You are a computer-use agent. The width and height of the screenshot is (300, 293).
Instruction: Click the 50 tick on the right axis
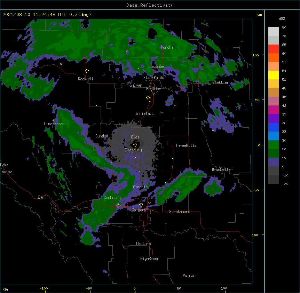click(257, 100)
